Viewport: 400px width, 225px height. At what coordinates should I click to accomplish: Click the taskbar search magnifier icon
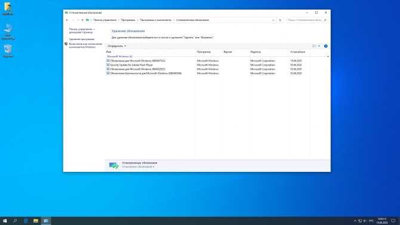[15, 221]
